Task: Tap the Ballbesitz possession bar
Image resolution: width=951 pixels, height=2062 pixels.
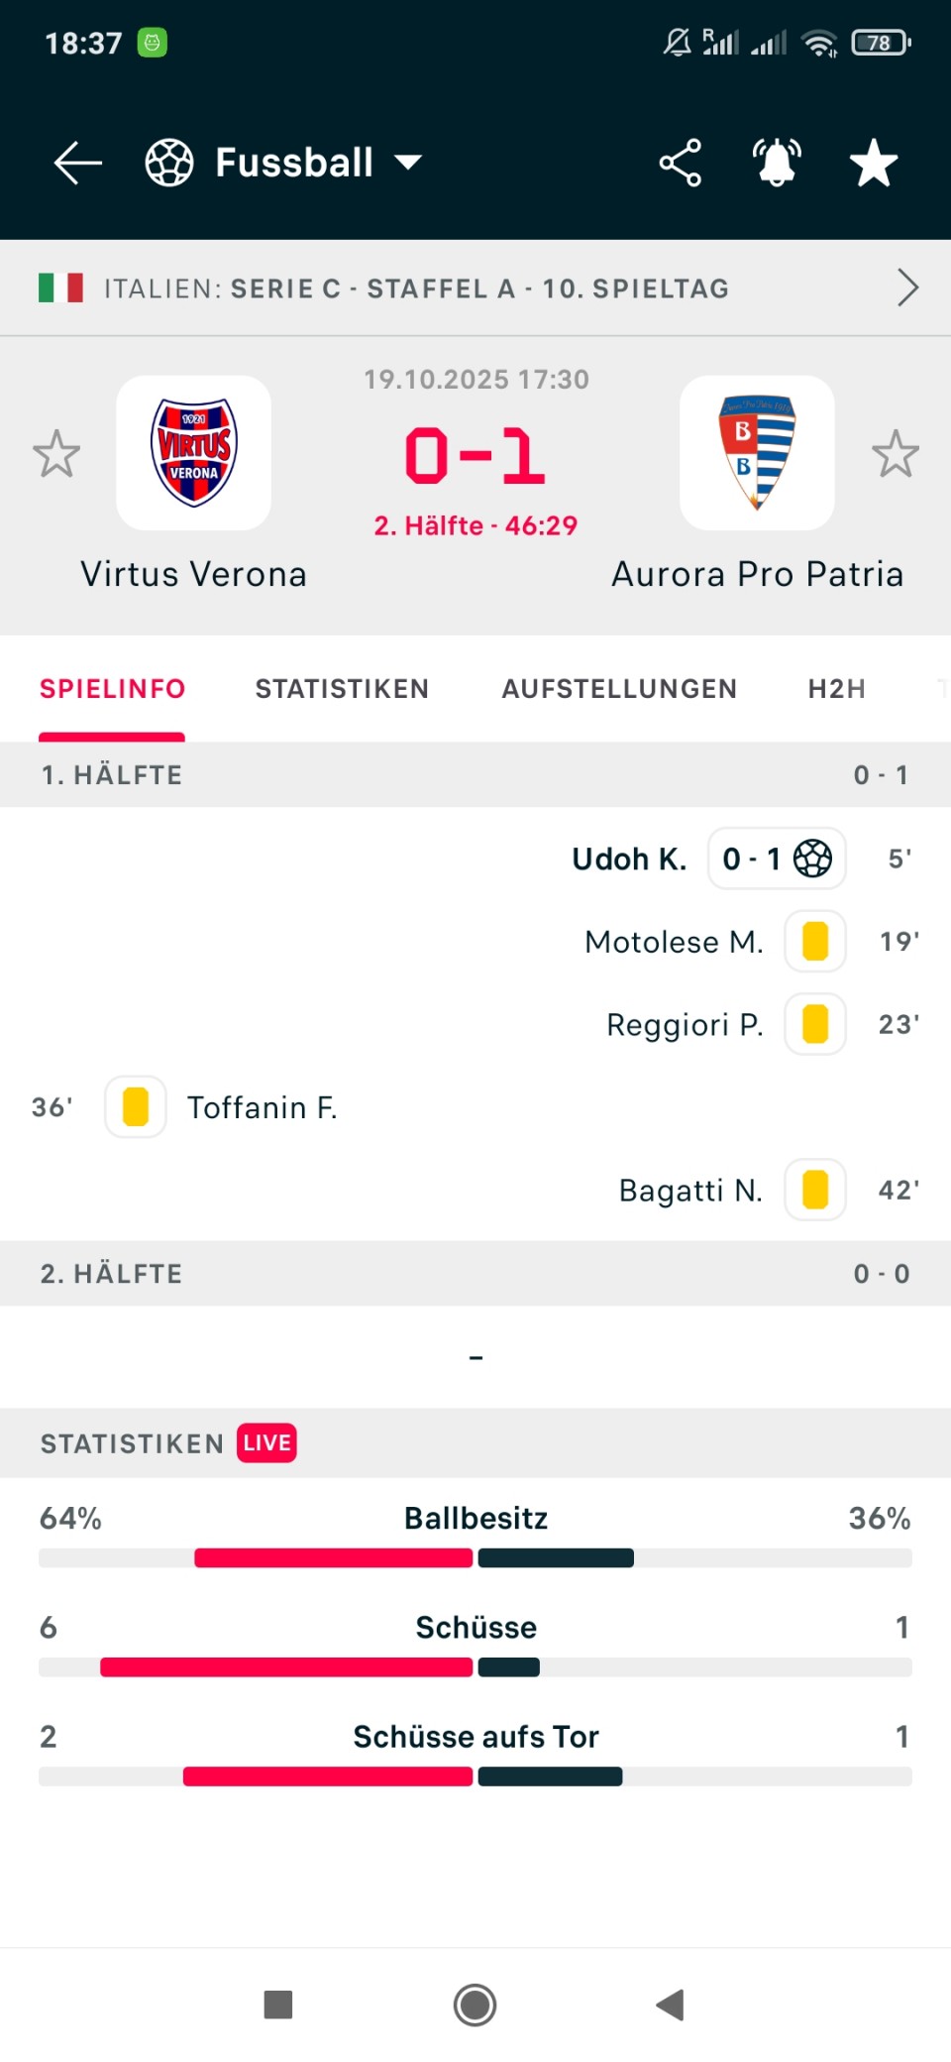Action: point(475,1558)
